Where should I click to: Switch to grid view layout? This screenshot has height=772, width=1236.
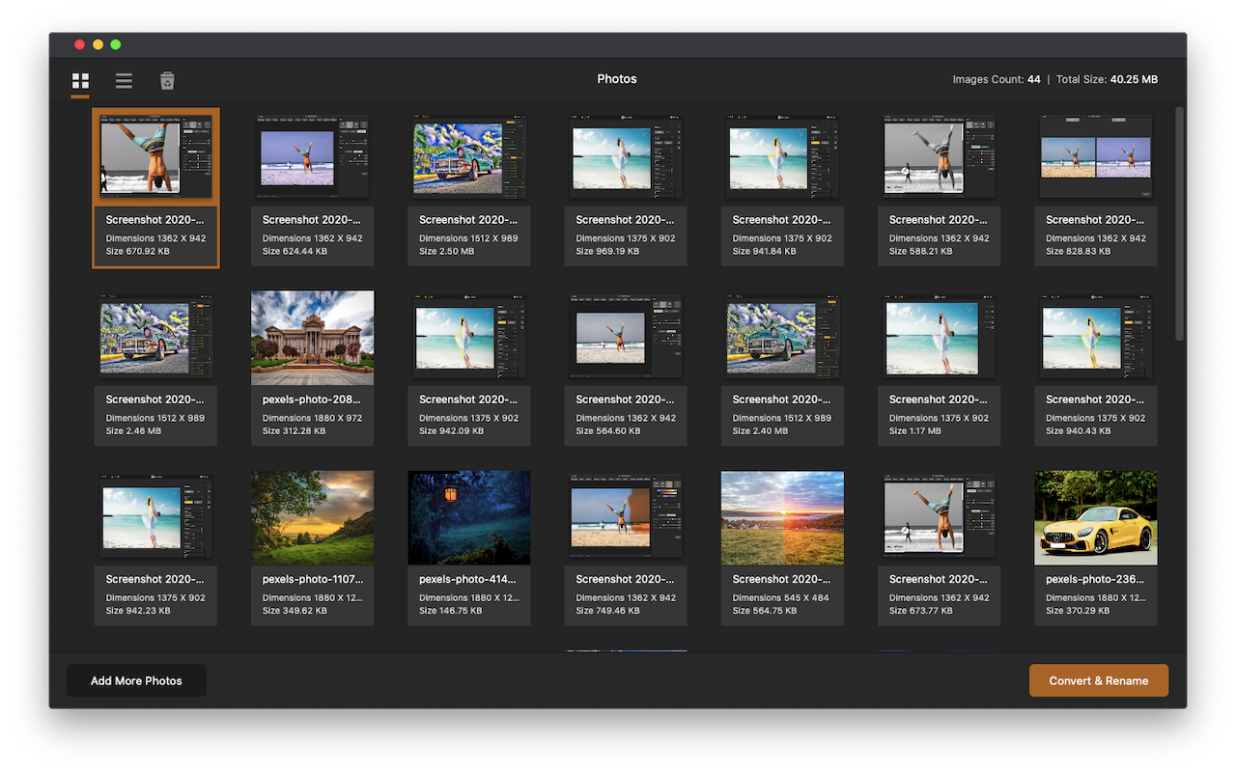coord(80,81)
